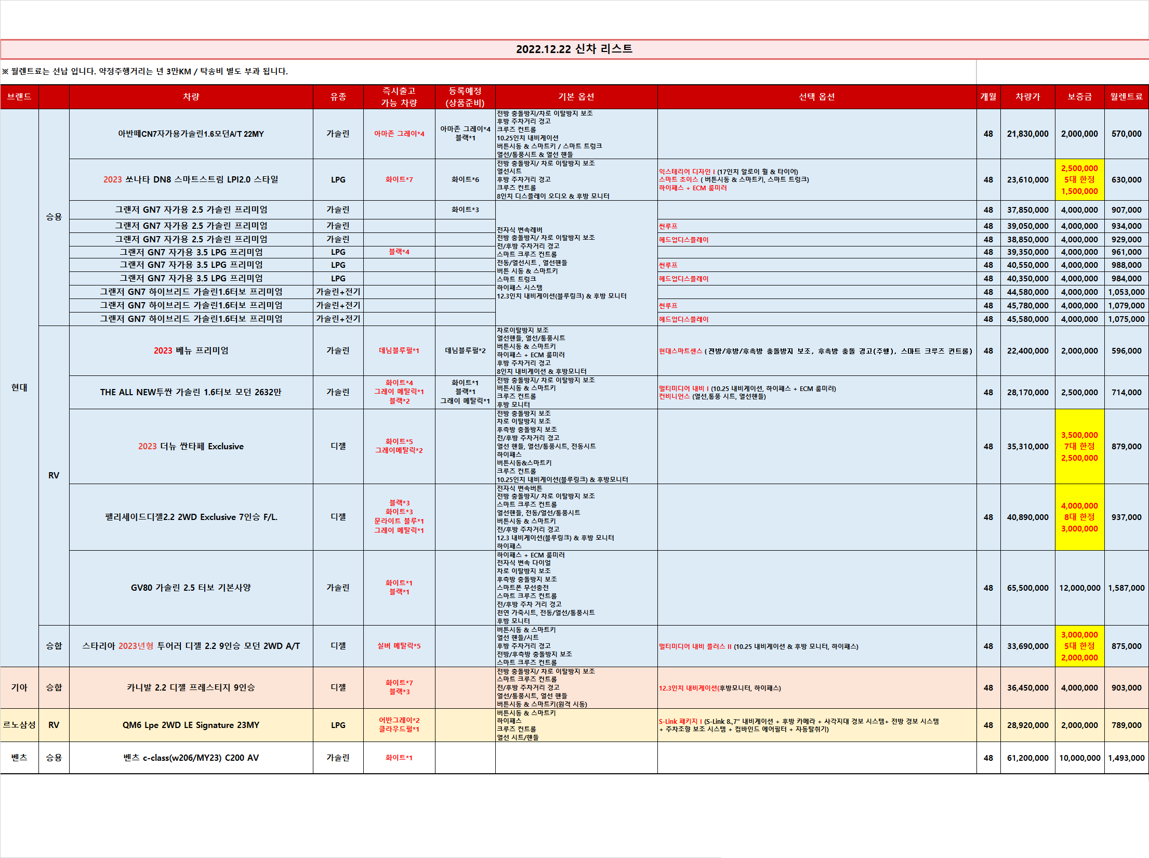This screenshot has width=1149, height=858.
Task: Click the '12.3인치 내비게이션(후방모니터, 하이패스)' option cell
Action: click(816, 687)
